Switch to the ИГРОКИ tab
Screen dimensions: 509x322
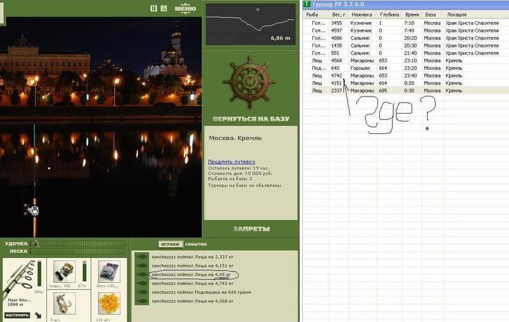click(171, 245)
